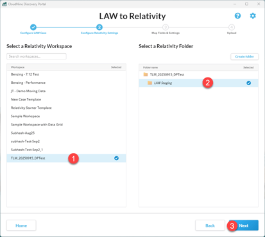Click Selected header in workspace list
The image size is (265, 237).
(116, 67)
